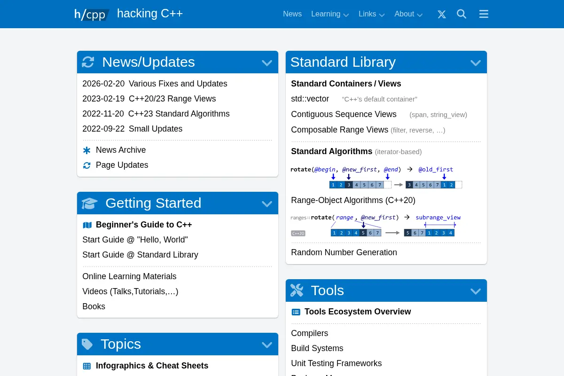Open 2022-09-22 Small Updates
This screenshot has width=564, height=376.
point(132,129)
